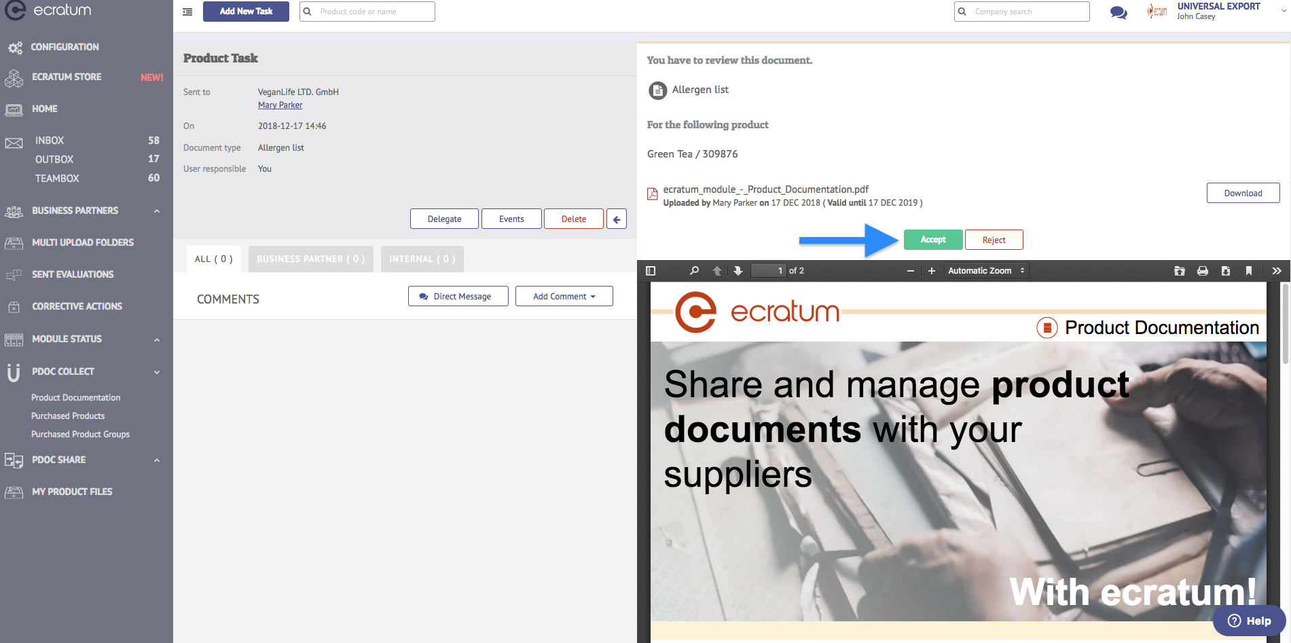
Task: Switch to the Internal ( 0 ) tab
Action: (422, 259)
